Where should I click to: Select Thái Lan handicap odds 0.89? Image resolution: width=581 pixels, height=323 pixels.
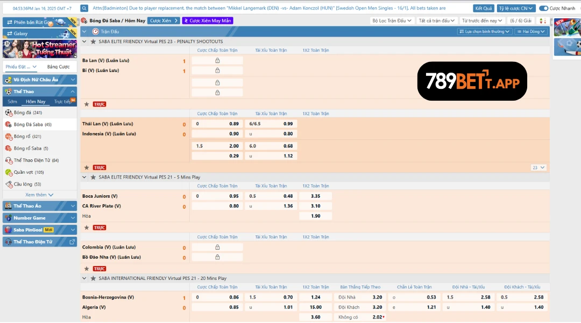pos(217,124)
